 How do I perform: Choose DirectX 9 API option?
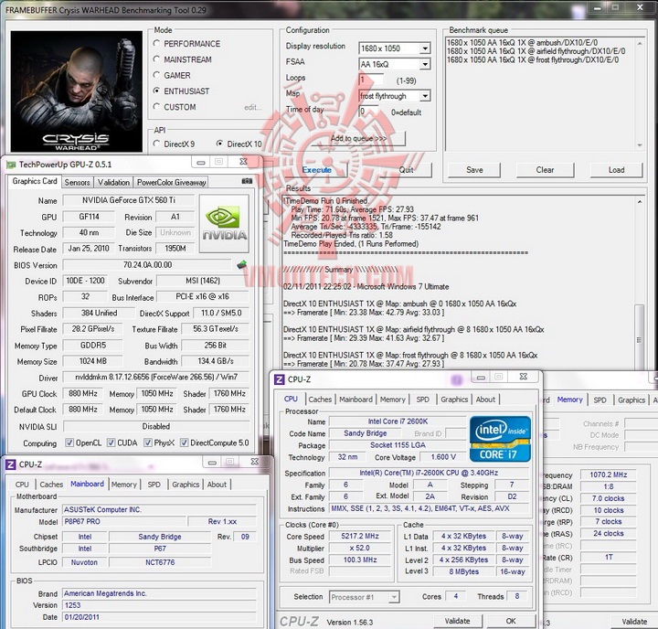156,144
